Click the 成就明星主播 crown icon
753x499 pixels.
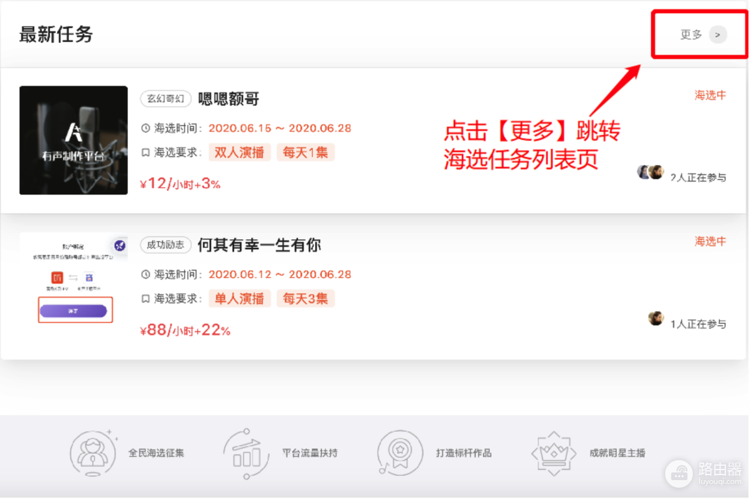point(553,453)
